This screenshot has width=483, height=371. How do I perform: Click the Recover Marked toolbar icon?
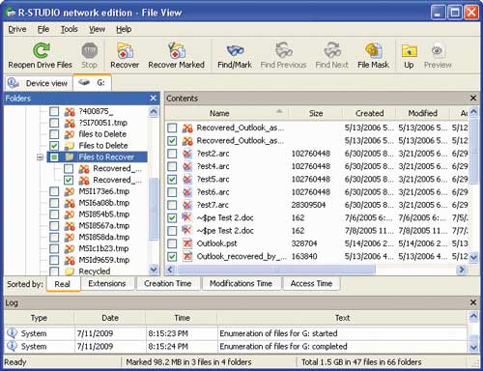176,50
